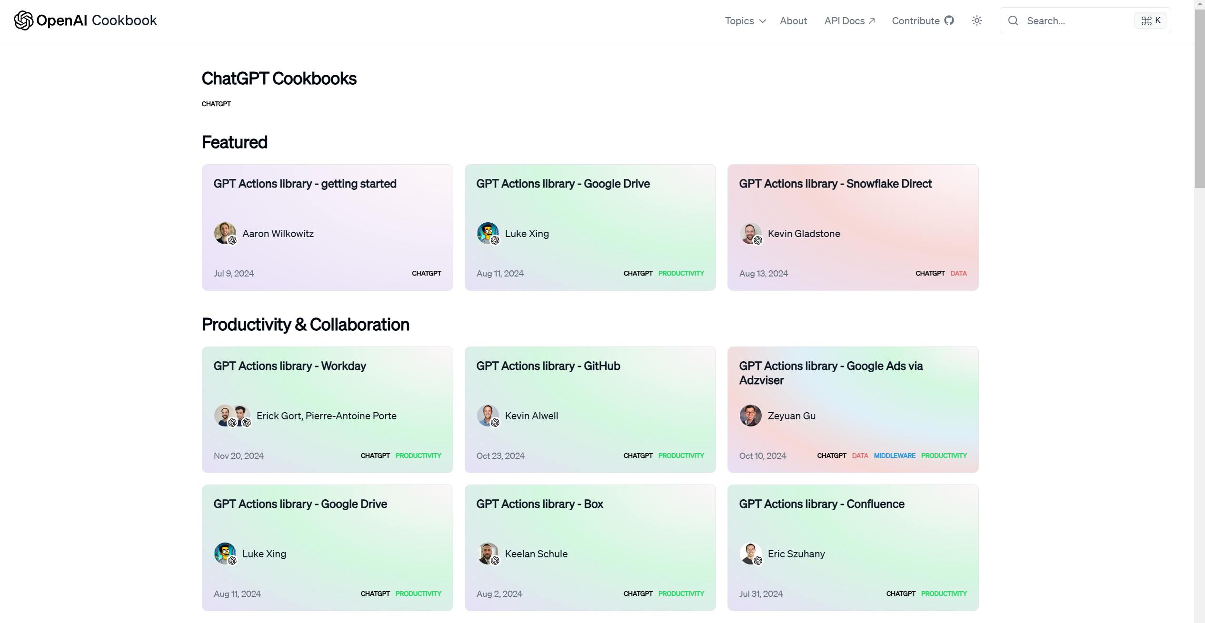The width and height of the screenshot is (1205, 623).
Task: Expand the Topics dropdown menu
Action: 739,21
